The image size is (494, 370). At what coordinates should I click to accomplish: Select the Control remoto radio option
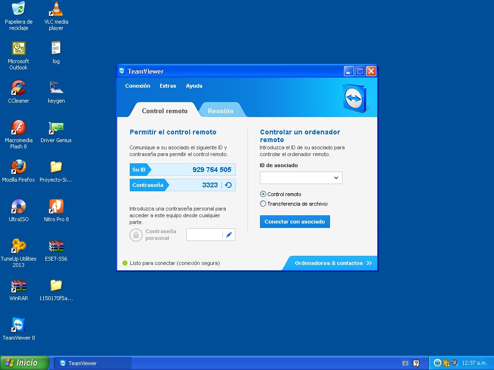point(263,194)
